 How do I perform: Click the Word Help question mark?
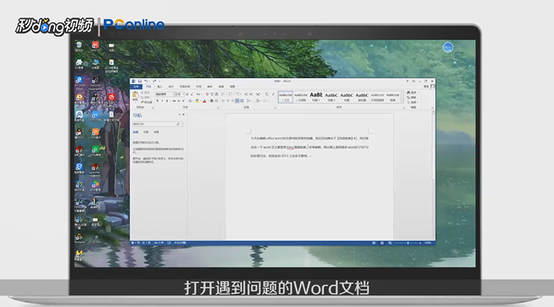407,81
